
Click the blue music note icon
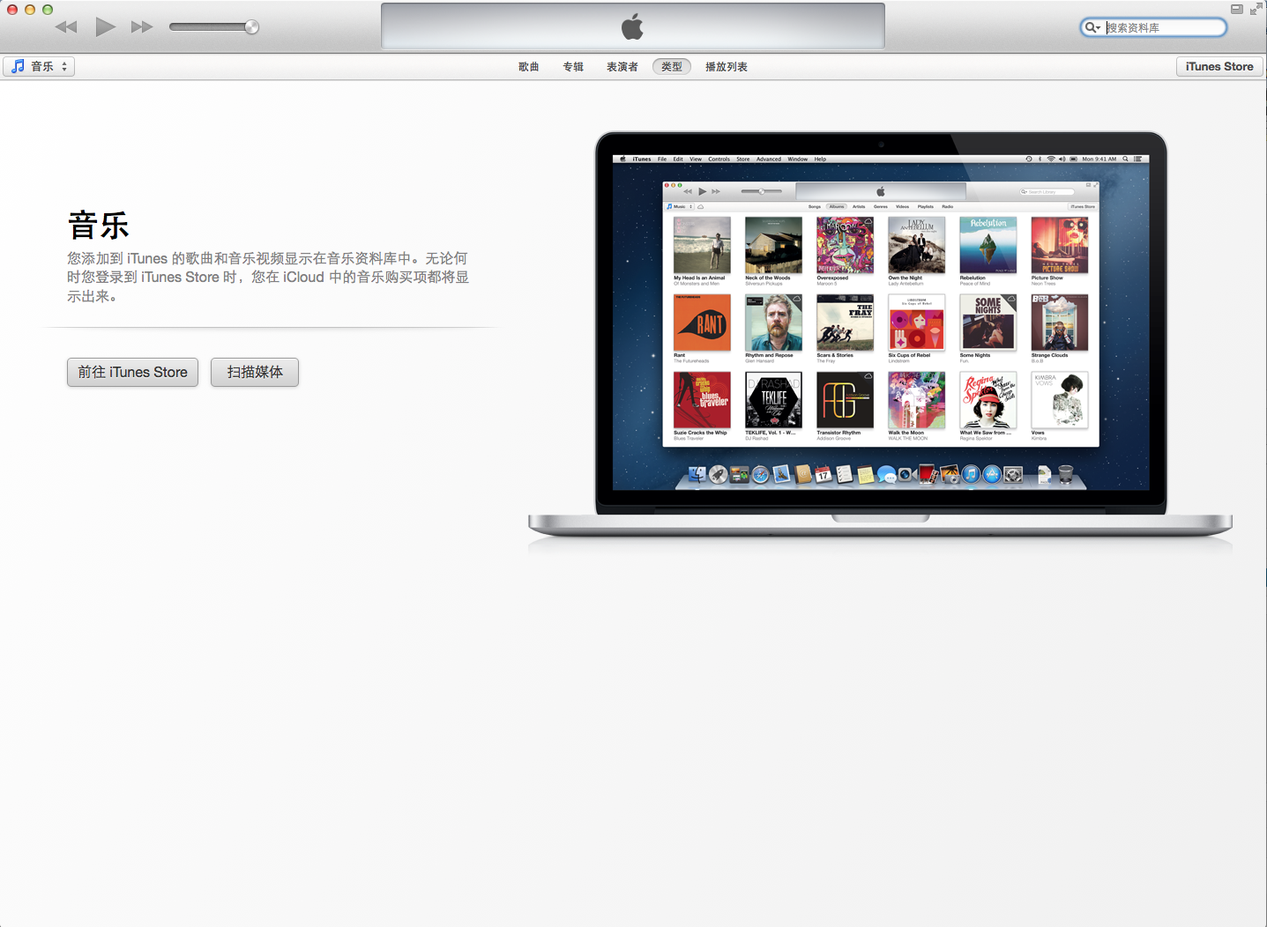click(x=18, y=66)
